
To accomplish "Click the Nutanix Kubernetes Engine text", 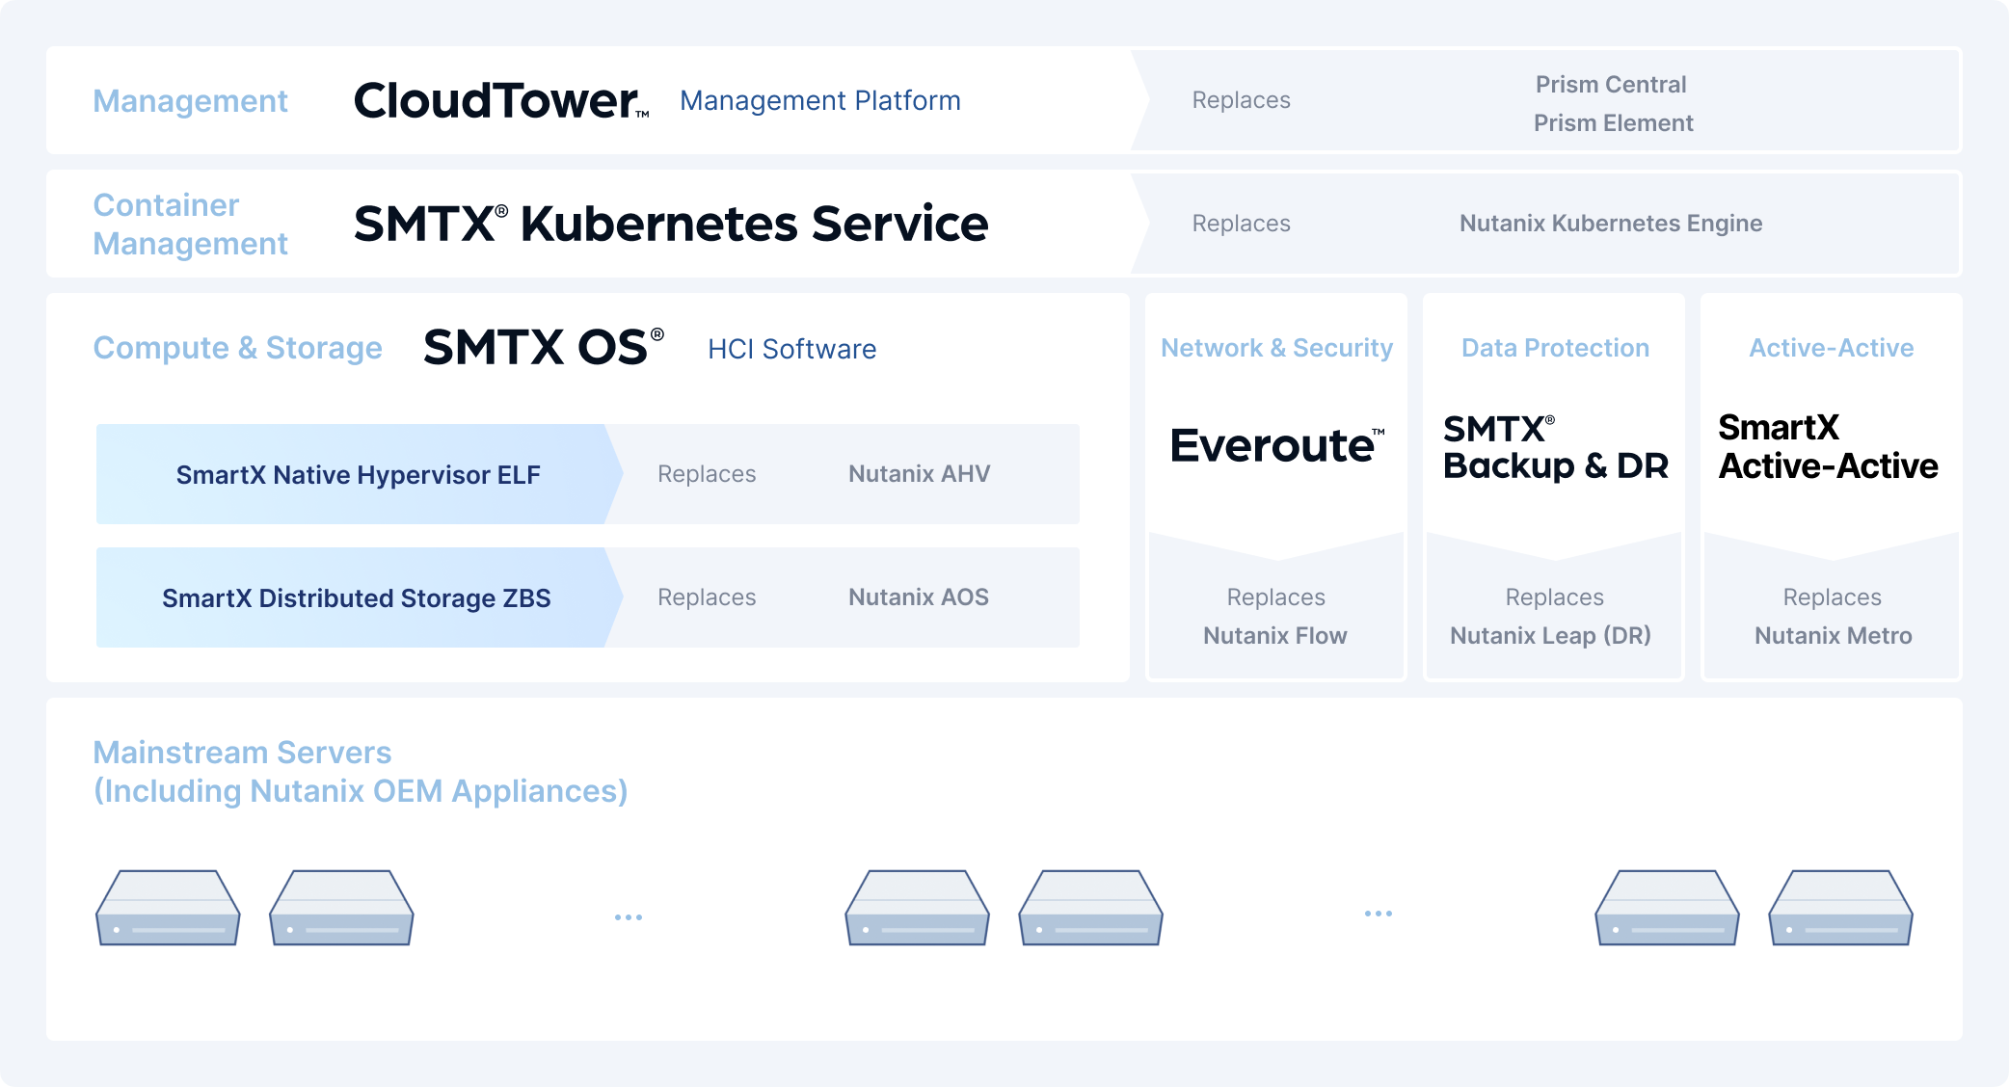I will [1611, 224].
